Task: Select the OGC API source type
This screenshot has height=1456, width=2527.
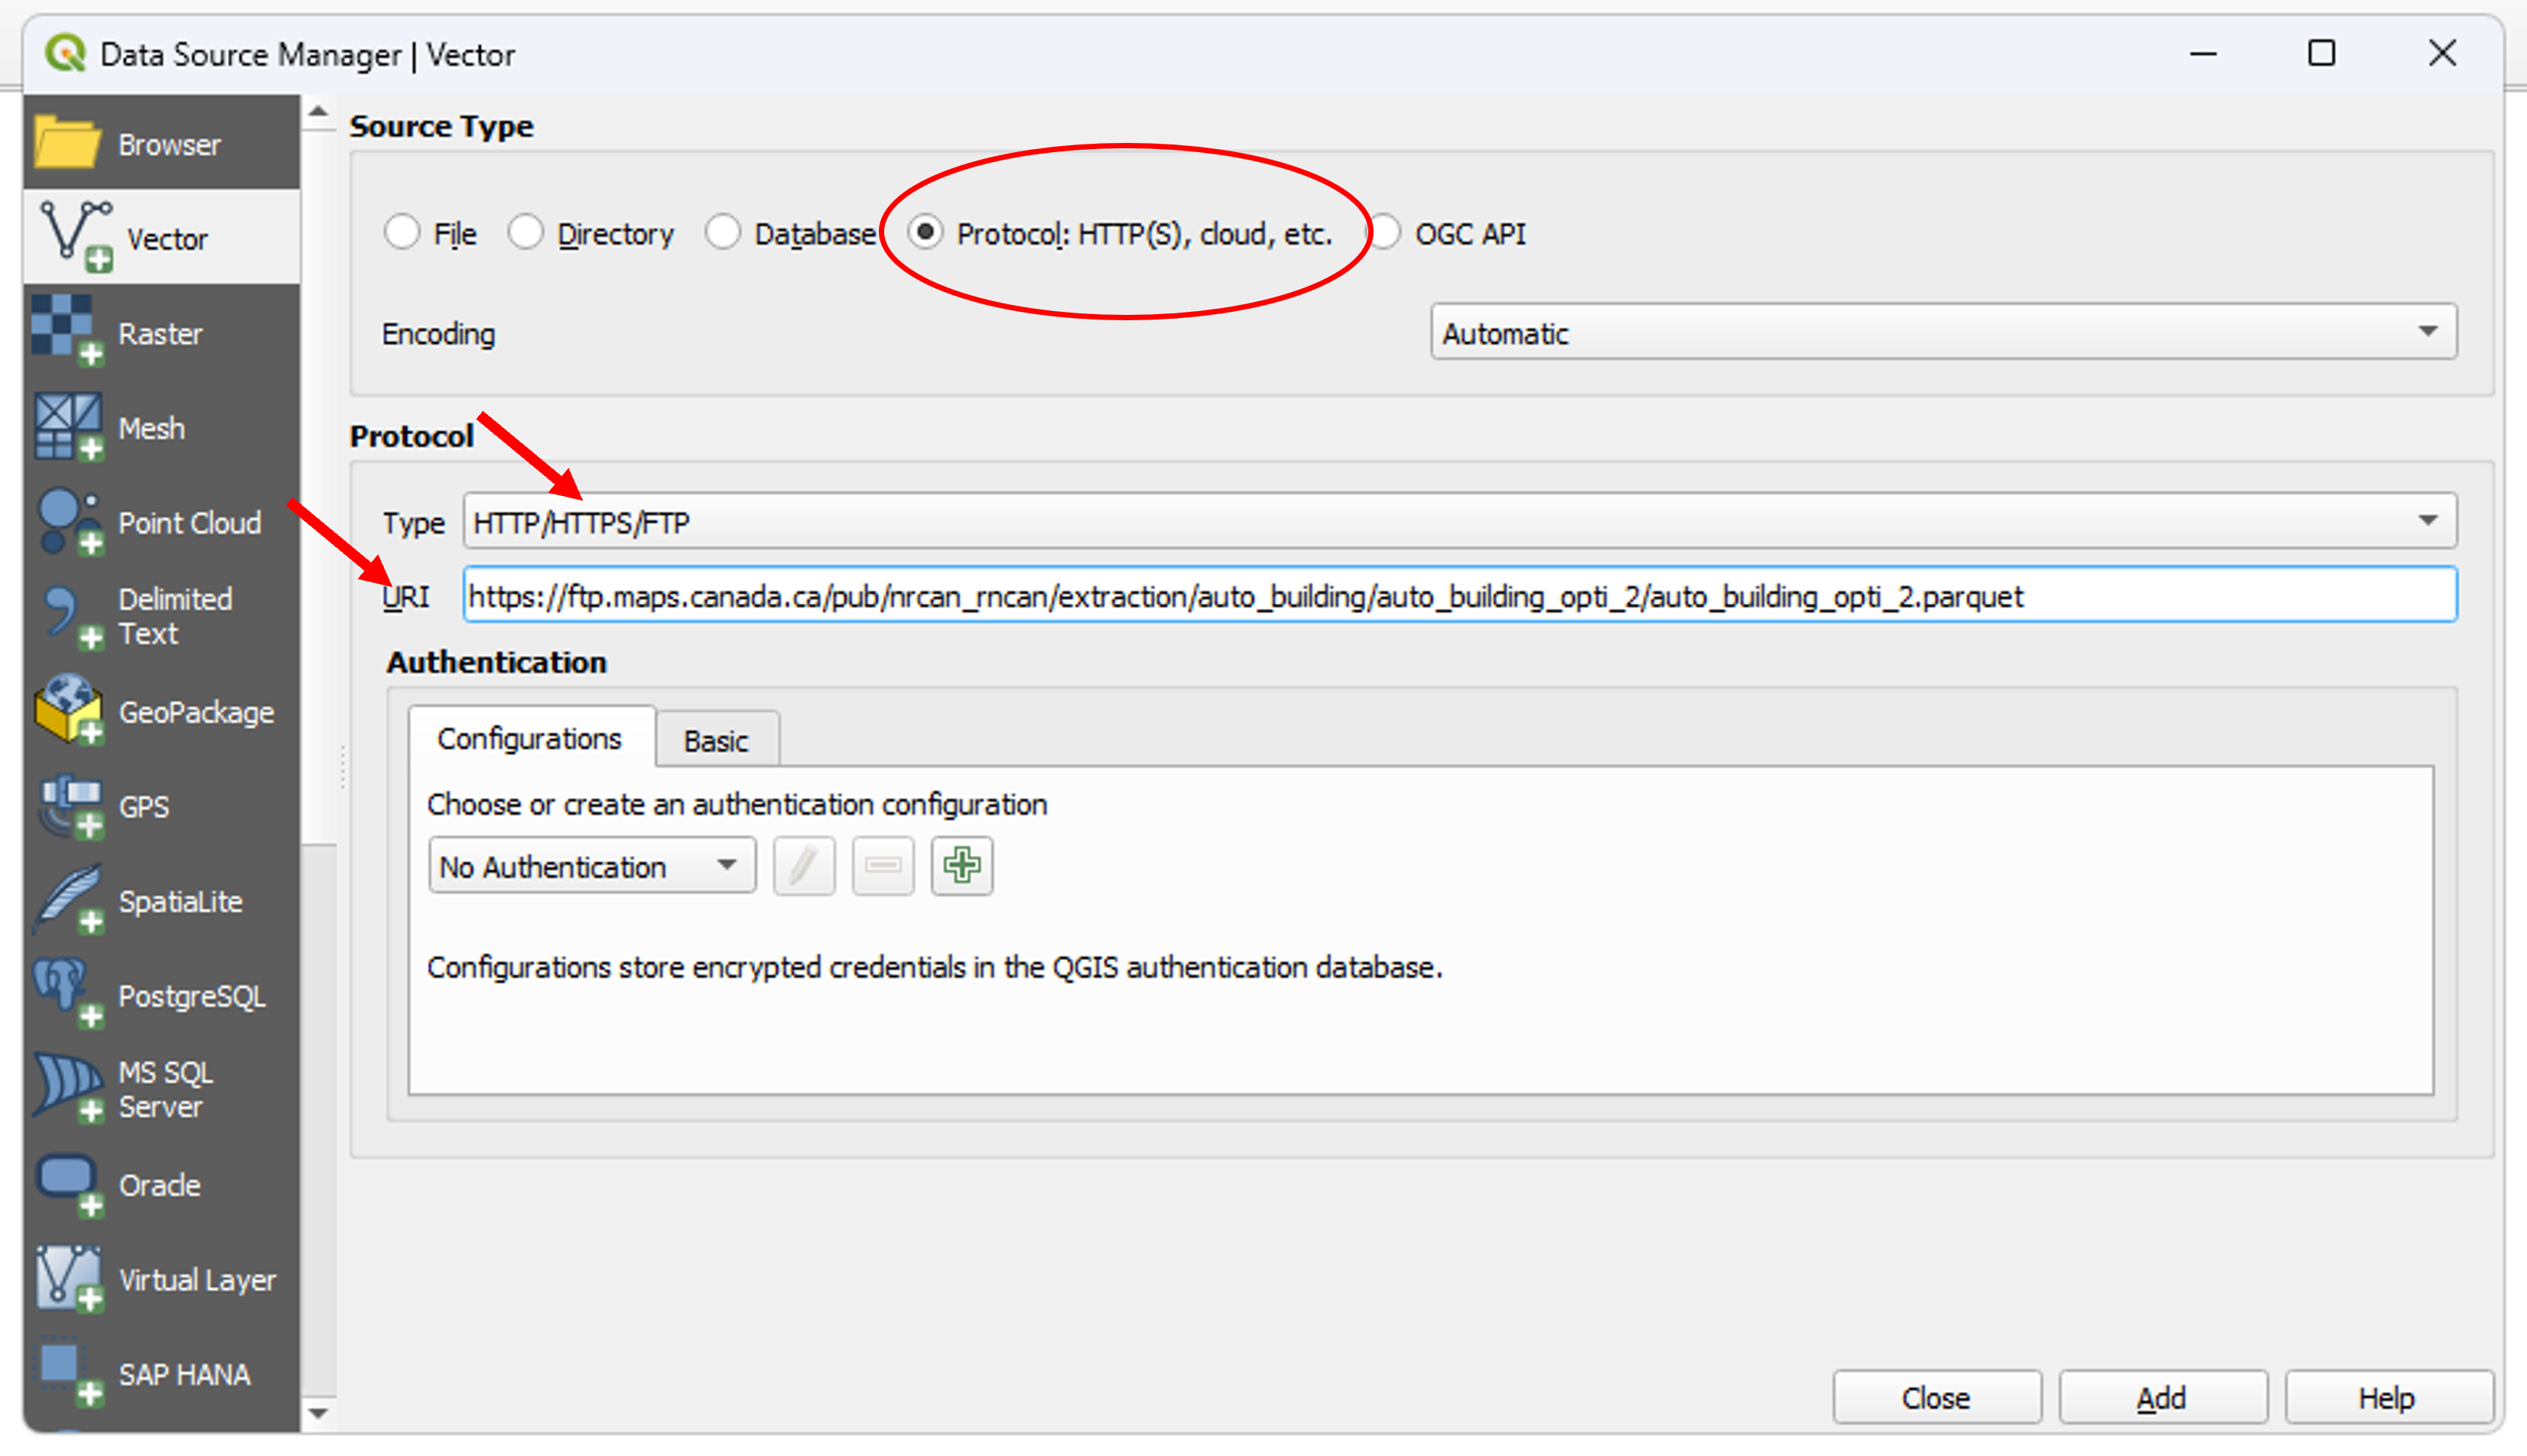Action: tap(1387, 232)
